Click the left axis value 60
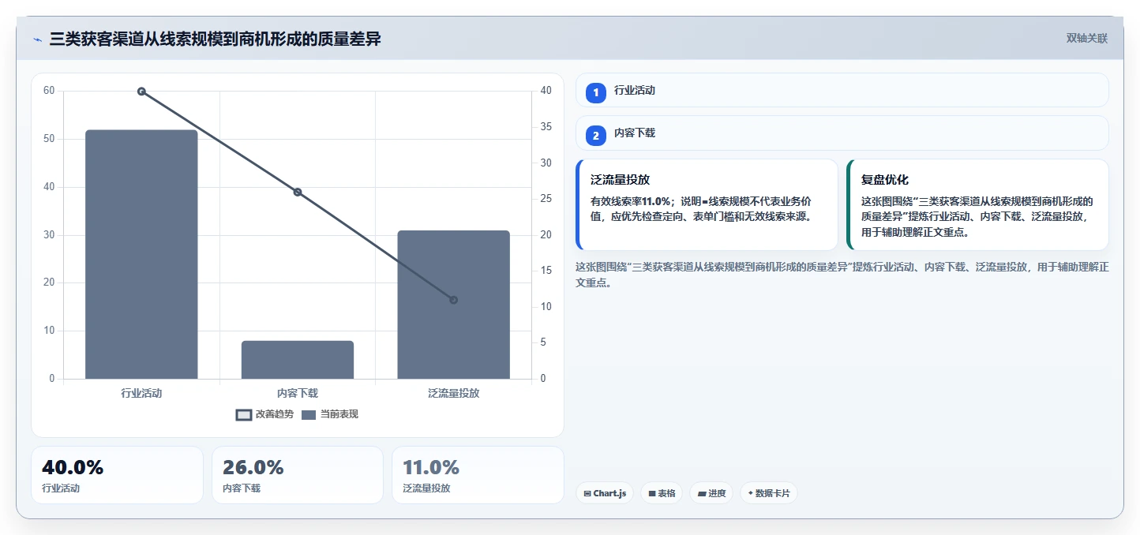This screenshot has height=535, width=1140. 49,91
